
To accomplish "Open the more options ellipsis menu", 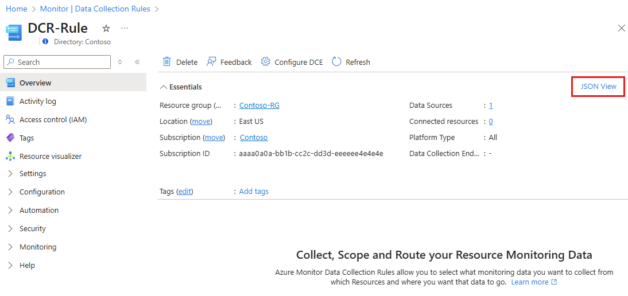I will tap(125, 28).
